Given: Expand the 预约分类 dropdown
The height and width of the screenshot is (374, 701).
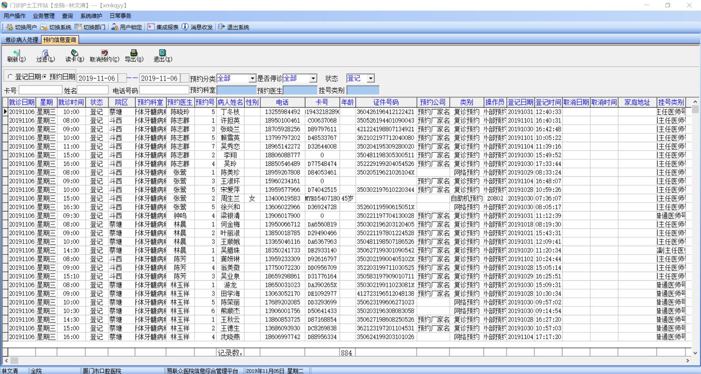Looking at the screenshot, I should coord(252,78).
